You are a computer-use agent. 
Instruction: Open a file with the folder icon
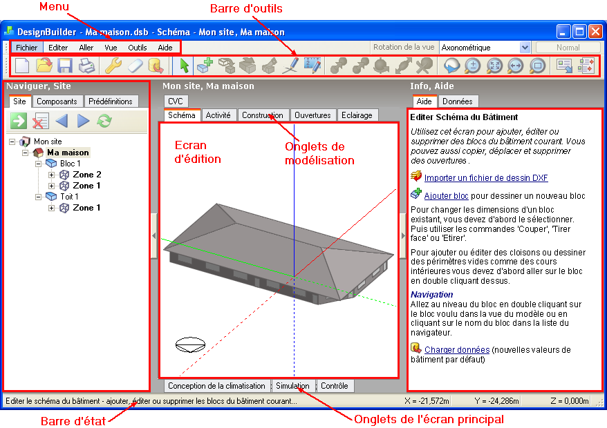pos(44,66)
